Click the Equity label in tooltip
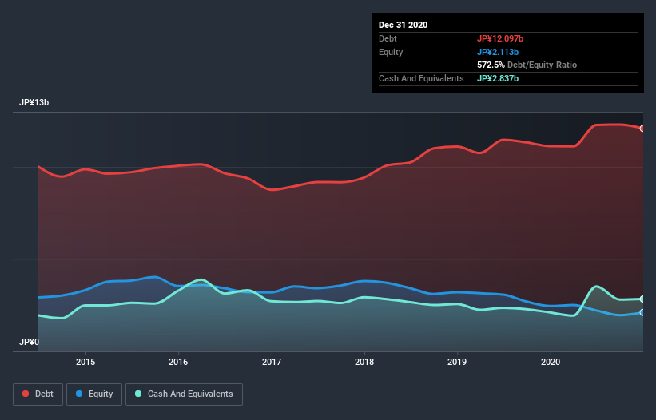This screenshot has width=656, height=420. [391, 52]
